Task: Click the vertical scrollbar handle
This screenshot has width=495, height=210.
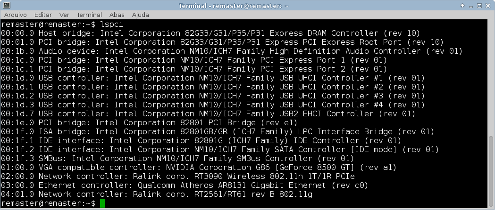Action: (491, 171)
